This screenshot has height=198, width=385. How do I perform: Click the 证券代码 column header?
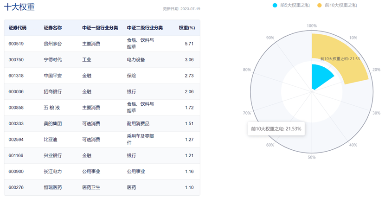[18, 28]
